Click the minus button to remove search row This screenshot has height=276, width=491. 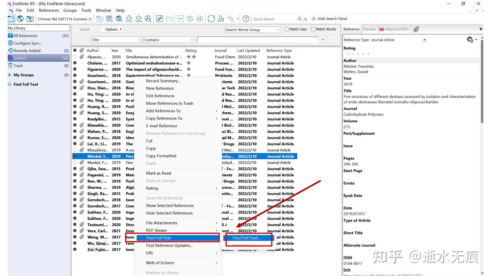[x=330, y=39]
